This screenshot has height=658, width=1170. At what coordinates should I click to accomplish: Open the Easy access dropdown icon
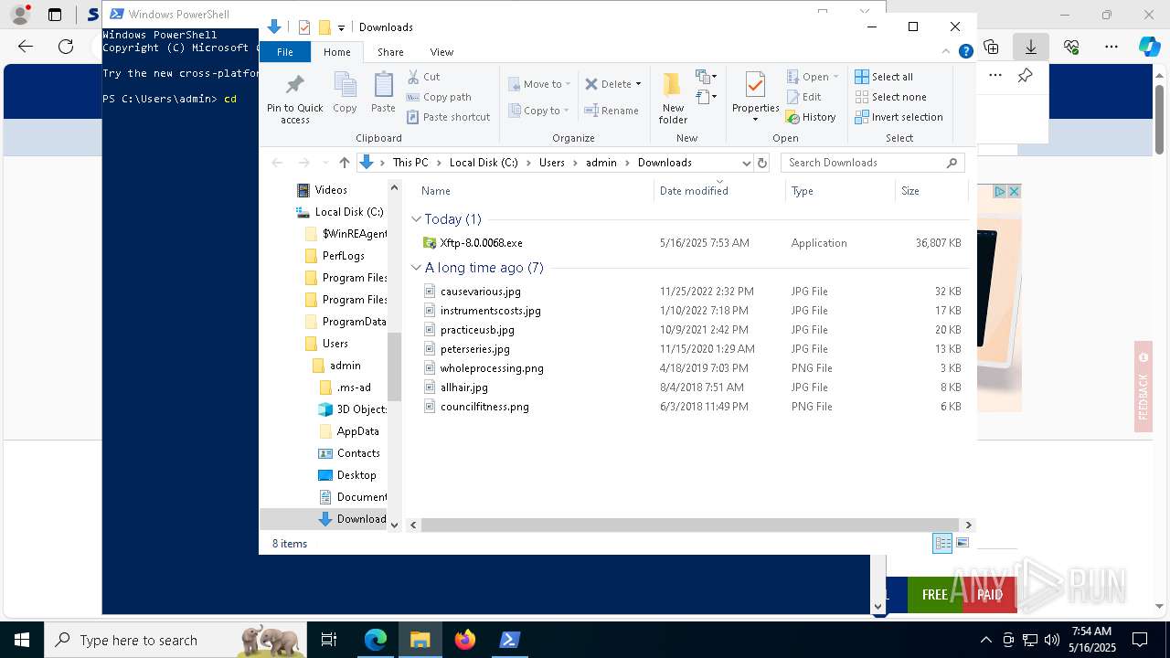coord(706,96)
